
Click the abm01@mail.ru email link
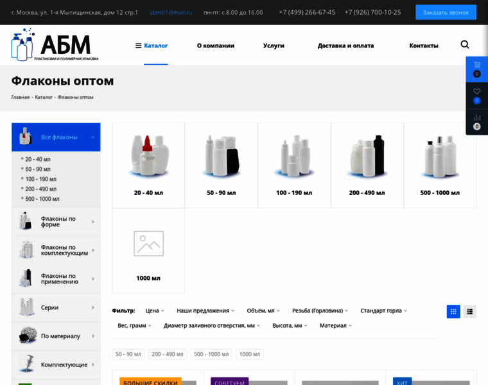(x=171, y=12)
